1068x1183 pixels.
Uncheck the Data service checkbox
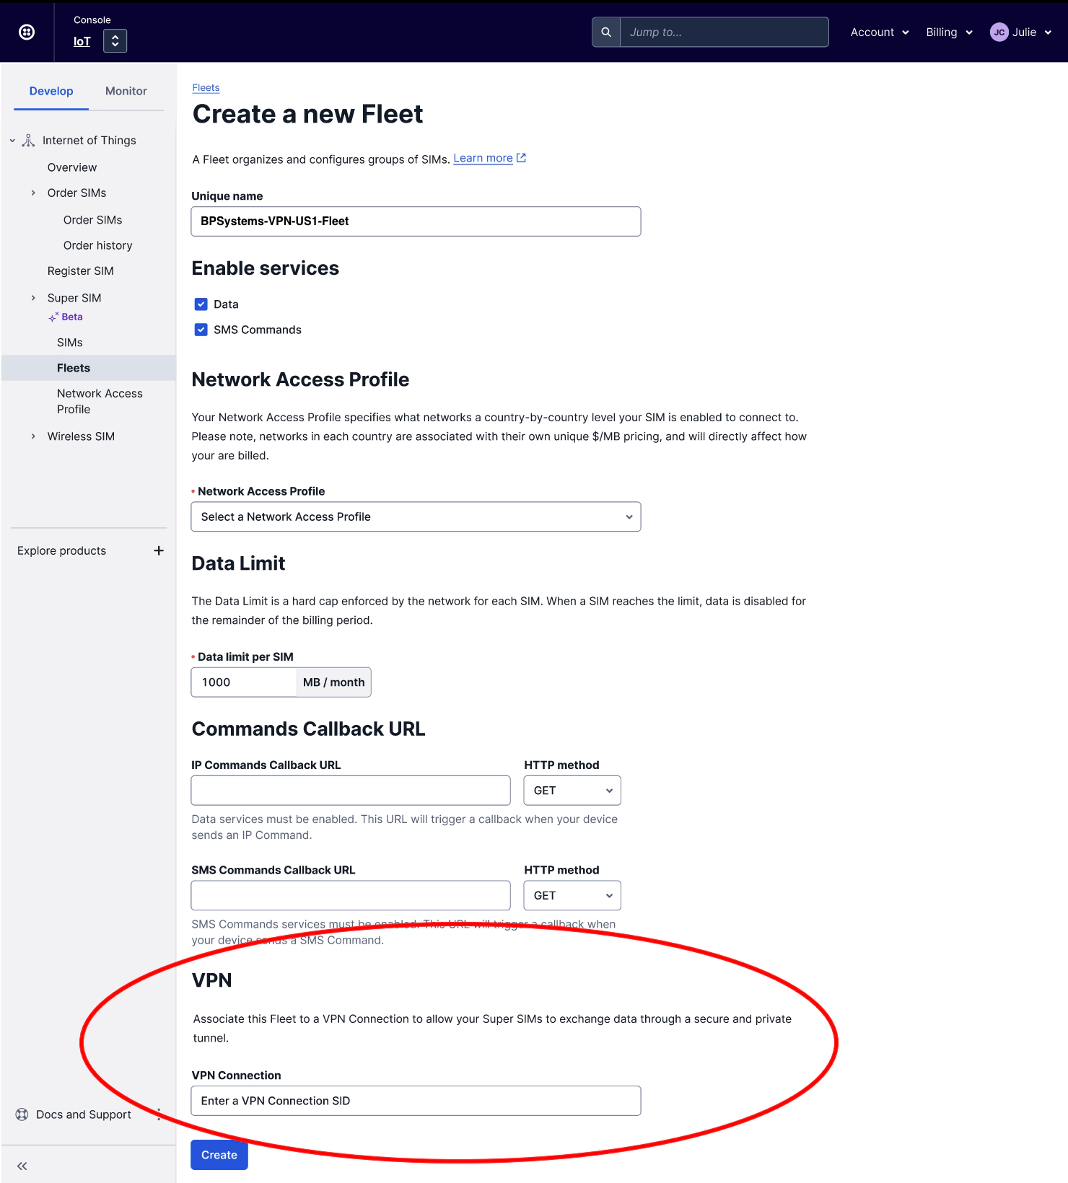[x=201, y=304]
